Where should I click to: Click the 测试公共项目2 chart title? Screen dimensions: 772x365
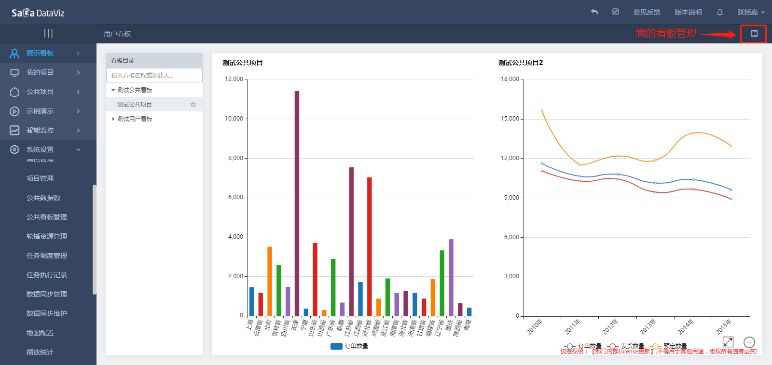(521, 63)
